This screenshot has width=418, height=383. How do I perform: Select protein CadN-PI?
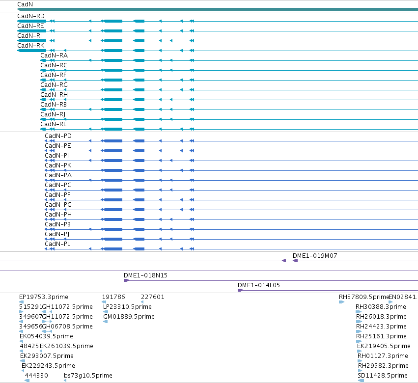click(57, 156)
